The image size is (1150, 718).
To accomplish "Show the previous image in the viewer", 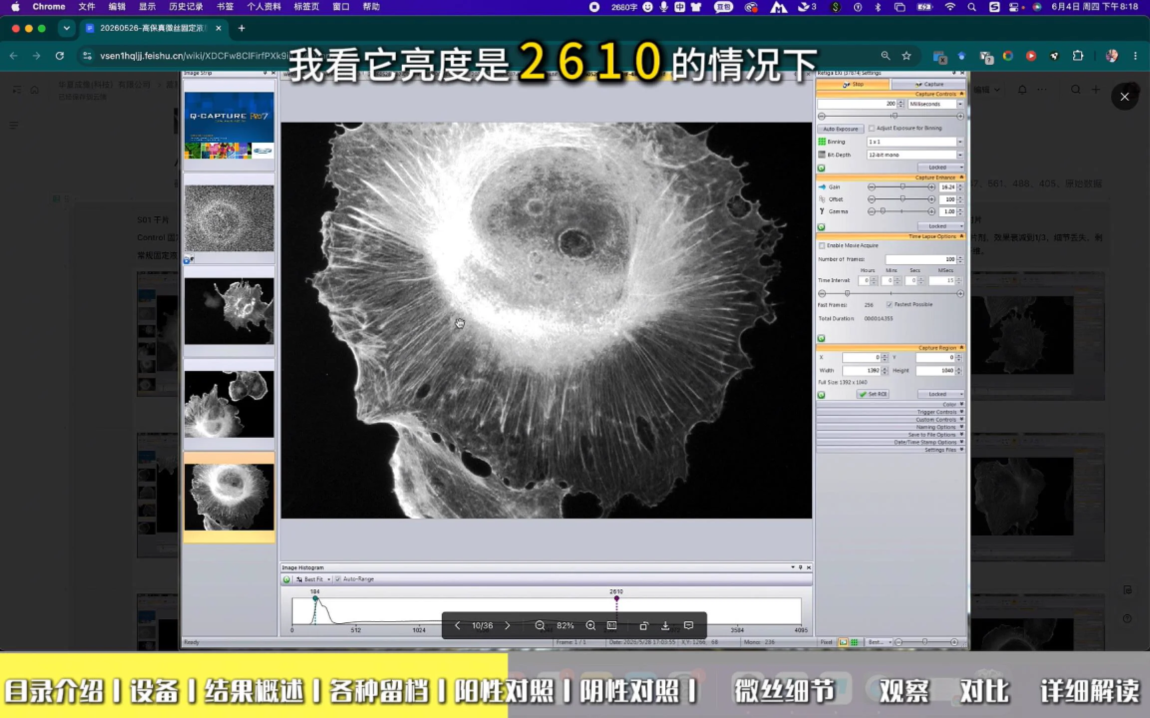I will [x=457, y=625].
